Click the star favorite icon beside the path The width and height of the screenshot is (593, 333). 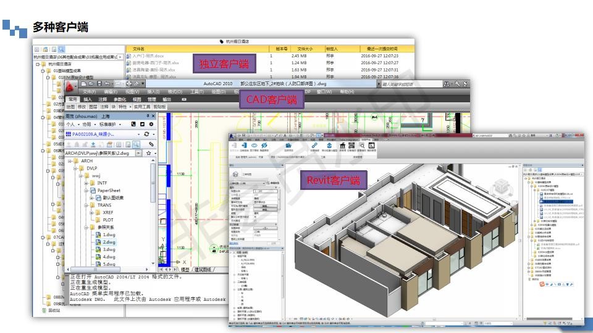pyautogui.click(x=149, y=154)
